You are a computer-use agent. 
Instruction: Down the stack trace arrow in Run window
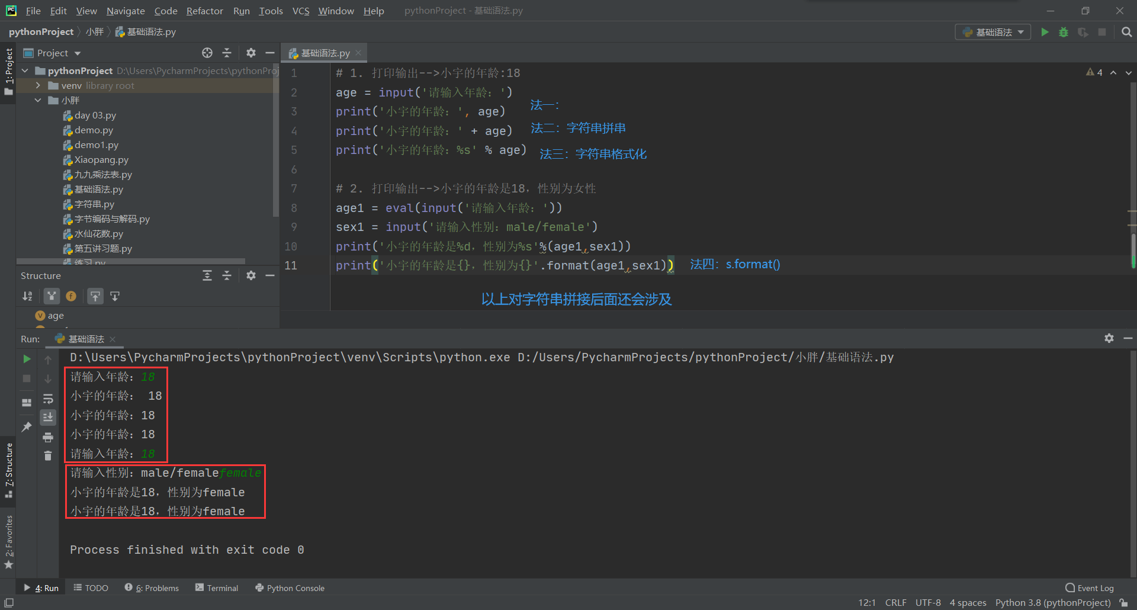pyautogui.click(x=48, y=378)
